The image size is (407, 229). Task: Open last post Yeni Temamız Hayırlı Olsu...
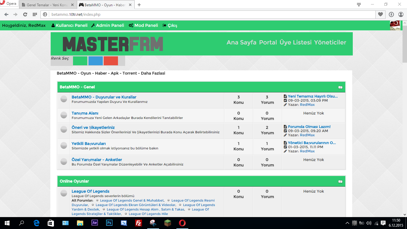click(x=313, y=96)
